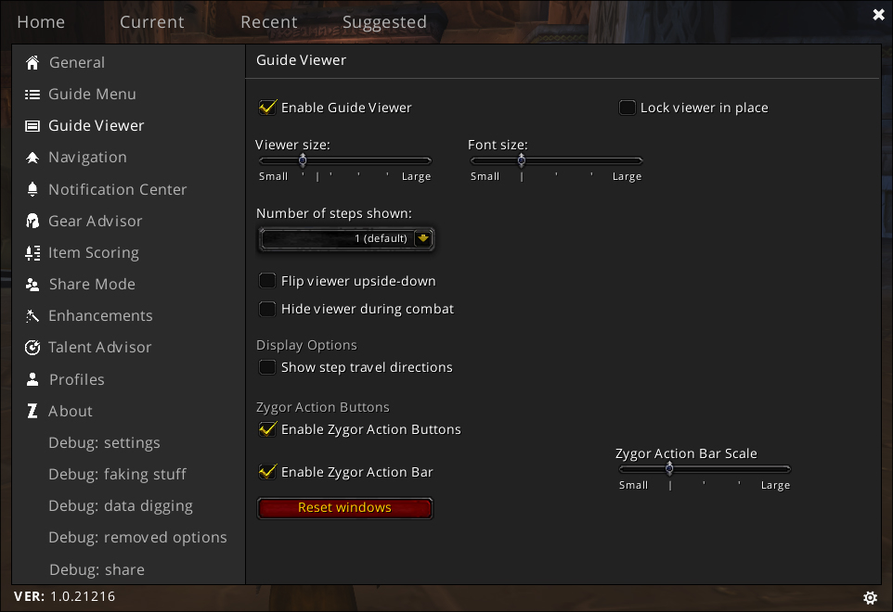Open Item Scoring via its sidebar icon
The height and width of the screenshot is (612, 893).
point(32,252)
